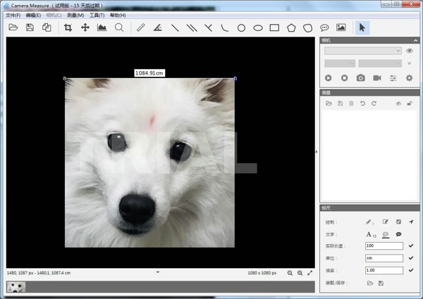423x299 pixels.
Task: Toggle measurement visibility eye icon
Action: (398, 103)
